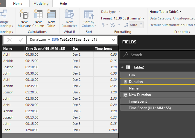
Task: Open the Sort by Column tool
Action: (x=89, y=19)
